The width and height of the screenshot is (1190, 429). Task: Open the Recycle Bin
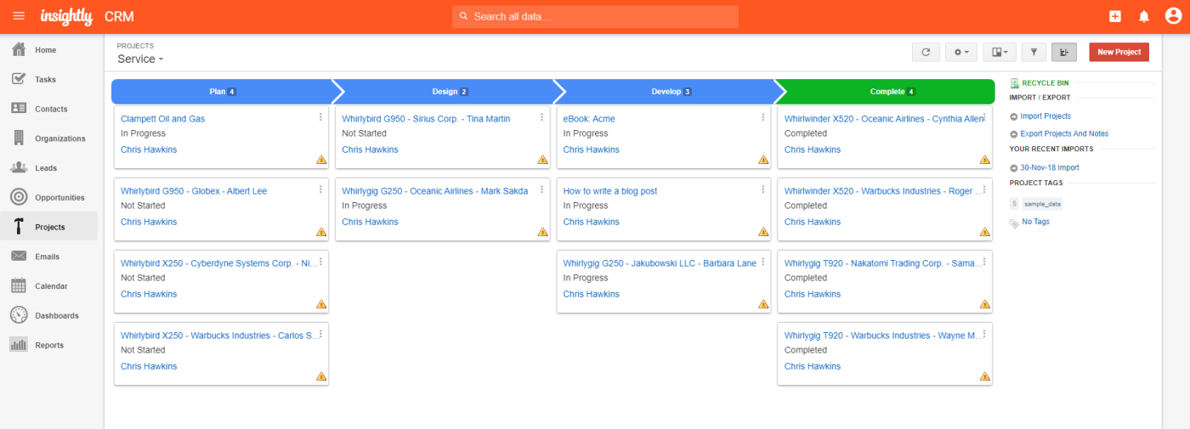click(x=1045, y=82)
